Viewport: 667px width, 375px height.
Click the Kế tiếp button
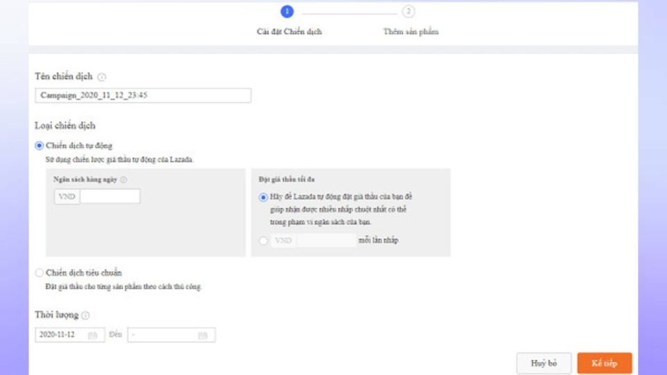[604, 363]
